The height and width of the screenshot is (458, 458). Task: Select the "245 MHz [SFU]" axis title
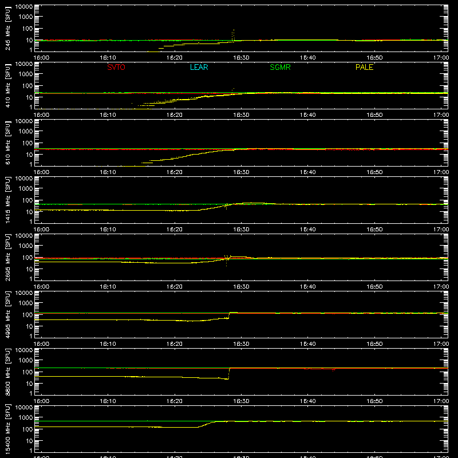pos(8,28)
